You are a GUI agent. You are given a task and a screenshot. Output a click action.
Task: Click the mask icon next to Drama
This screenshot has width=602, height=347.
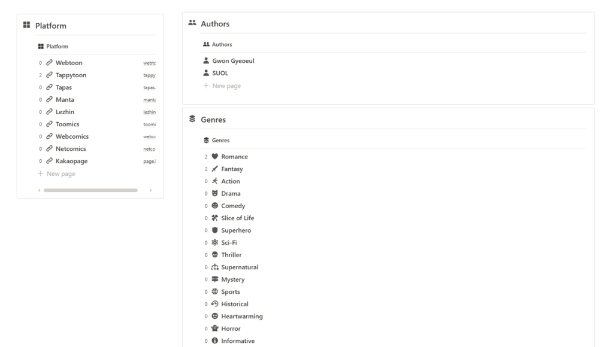tap(214, 194)
